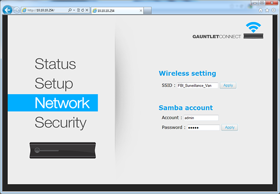
Task: Go to the Security menu section
Action: pos(61,123)
